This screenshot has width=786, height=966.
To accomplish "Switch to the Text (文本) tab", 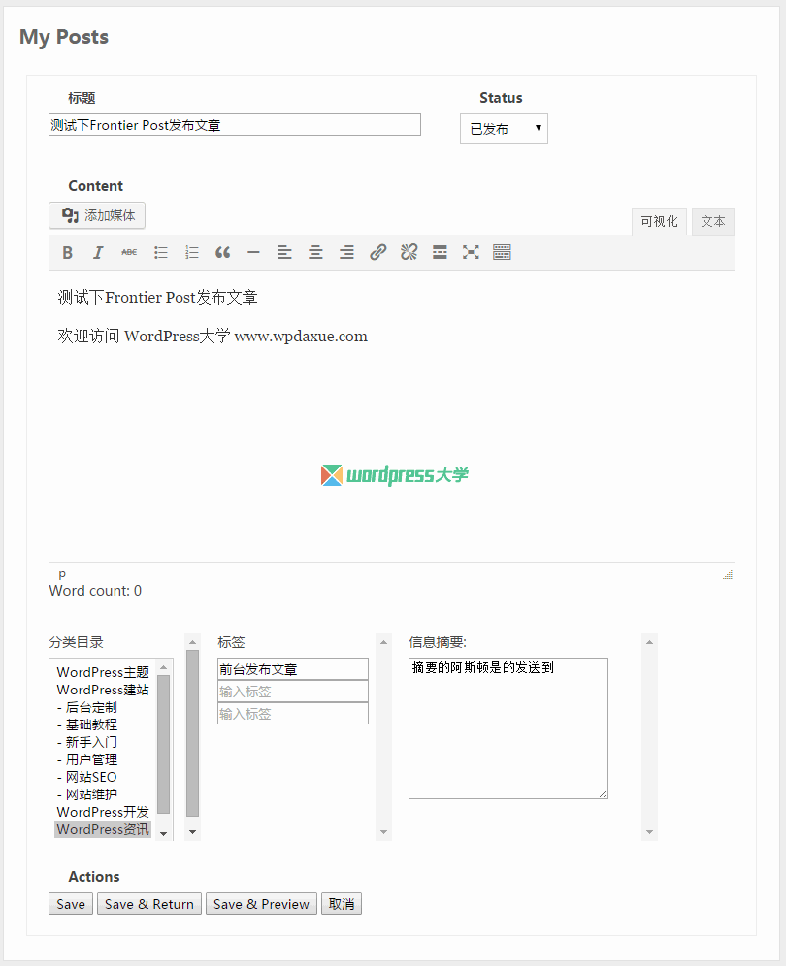I will pos(712,221).
